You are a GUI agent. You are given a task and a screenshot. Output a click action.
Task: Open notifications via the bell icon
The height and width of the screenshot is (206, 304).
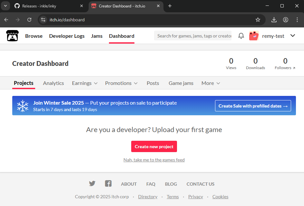point(241,36)
